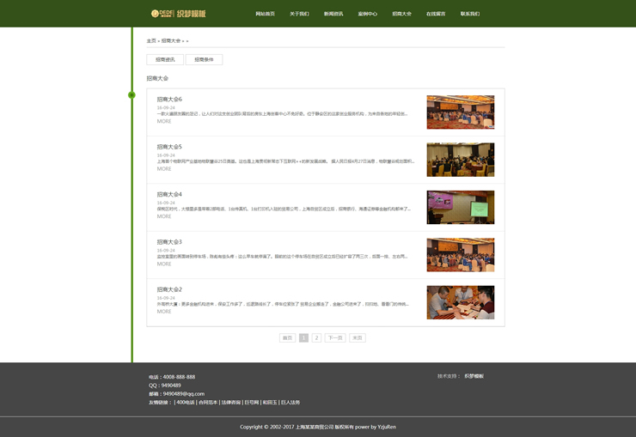Go to 关于我们 in the top navigation
The image size is (636, 437).
pyautogui.click(x=299, y=14)
